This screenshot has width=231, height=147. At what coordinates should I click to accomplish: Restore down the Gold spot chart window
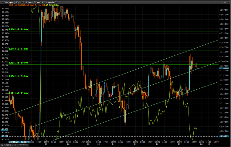[x=225, y=2]
